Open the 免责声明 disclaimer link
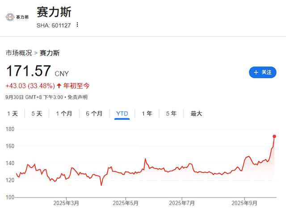This screenshot has height=210, width=286. (x=77, y=97)
